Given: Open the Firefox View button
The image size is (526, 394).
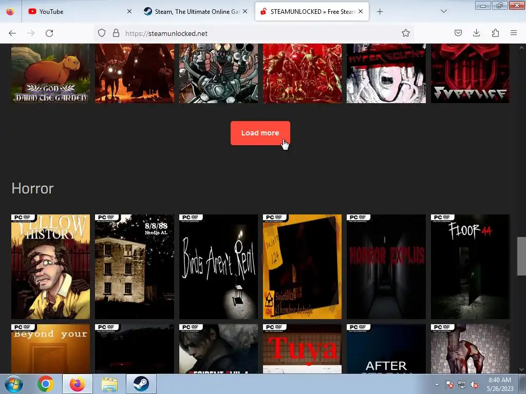Looking at the screenshot, I should point(10,12).
